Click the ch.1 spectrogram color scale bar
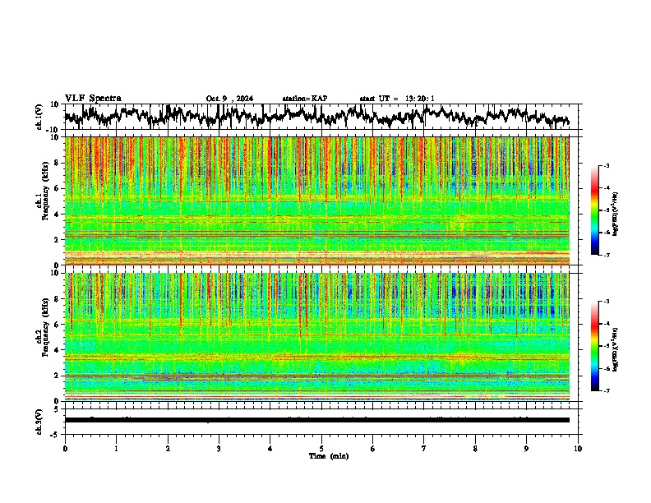 (x=595, y=210)
